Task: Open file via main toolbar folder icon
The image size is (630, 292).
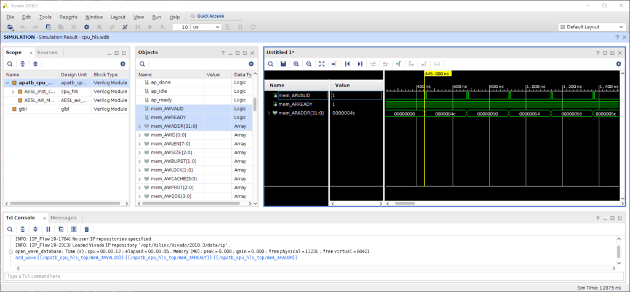Action: [10, 27]
